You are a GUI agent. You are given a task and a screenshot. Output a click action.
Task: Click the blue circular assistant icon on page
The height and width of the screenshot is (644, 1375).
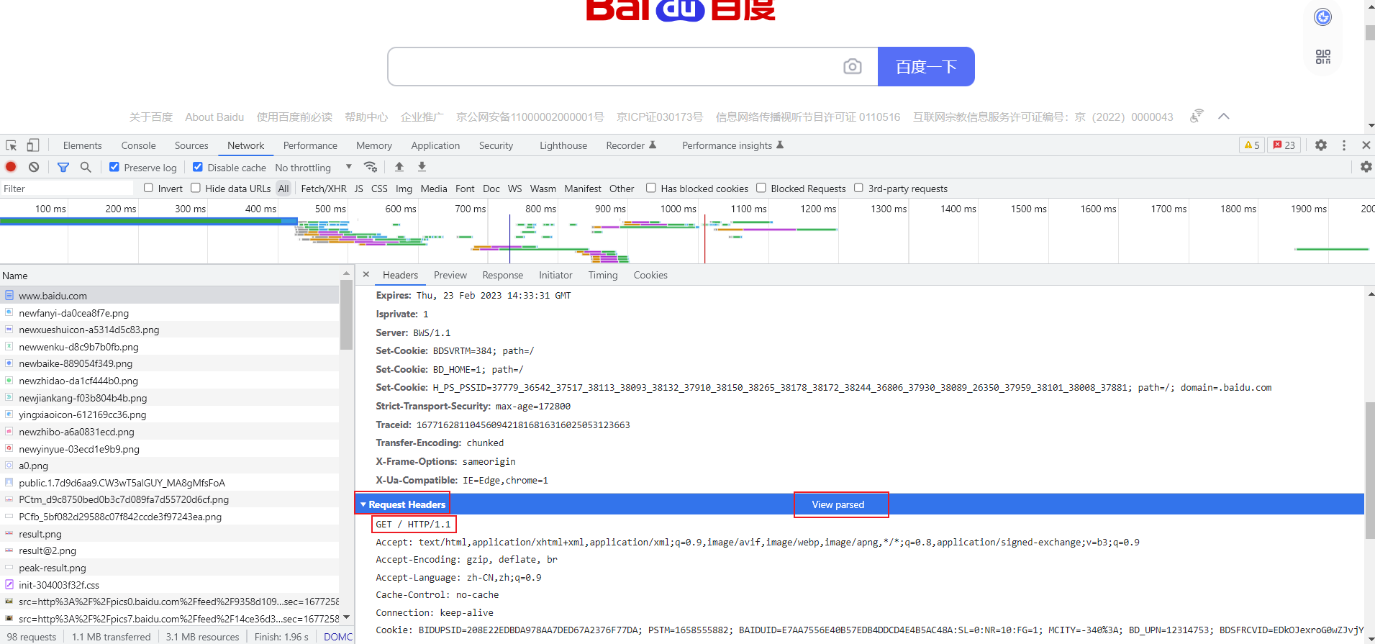pyautogui.click(x=1323, y=17)
